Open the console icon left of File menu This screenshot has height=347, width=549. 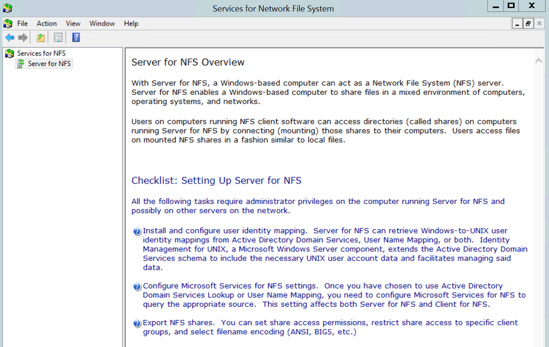pyautogui.click(x=8, y=24)
